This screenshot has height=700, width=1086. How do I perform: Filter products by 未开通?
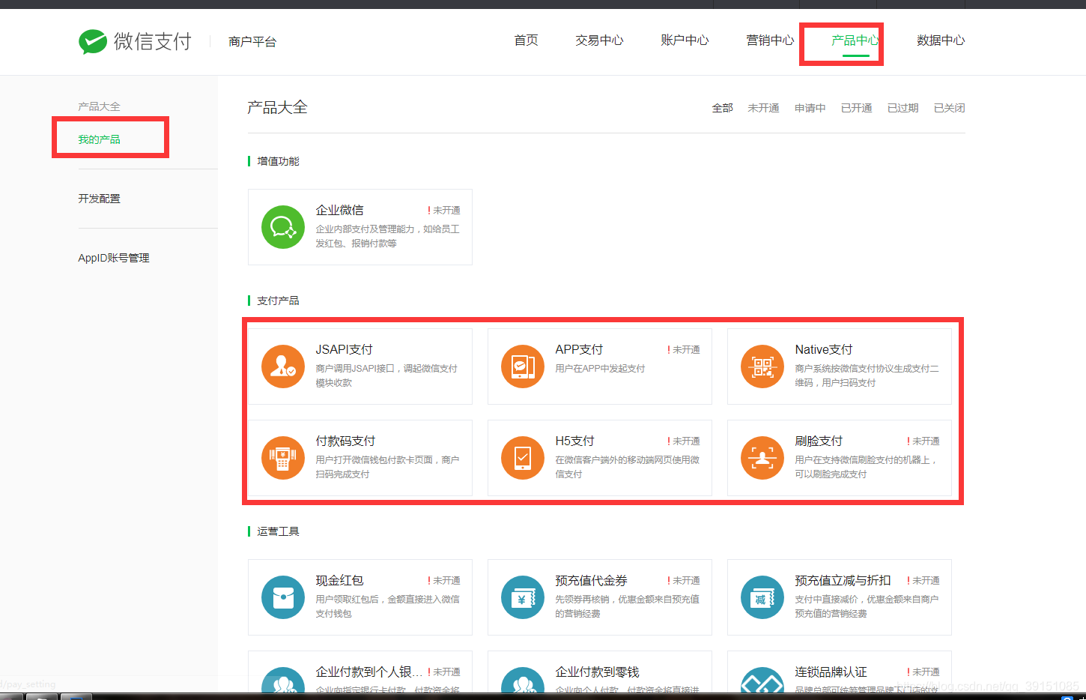(x=763, y=108)
